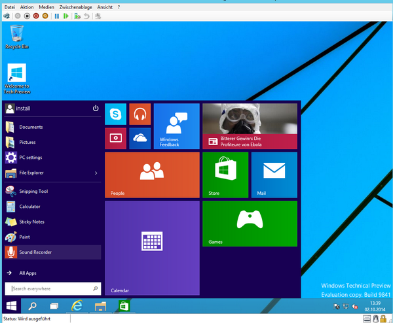Open Documents from the Start menu
Screen dimensions: 393x323
pyautogui.click(x=52, y=127)
